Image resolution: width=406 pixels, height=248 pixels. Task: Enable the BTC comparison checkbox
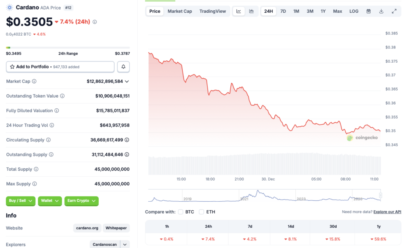pyautogui.click(x=180, y=212)
